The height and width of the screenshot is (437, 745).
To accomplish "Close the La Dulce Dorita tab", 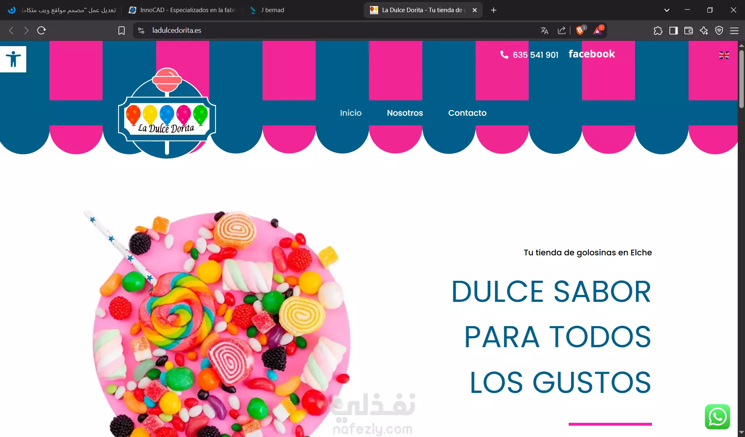I will click(475, 10).
